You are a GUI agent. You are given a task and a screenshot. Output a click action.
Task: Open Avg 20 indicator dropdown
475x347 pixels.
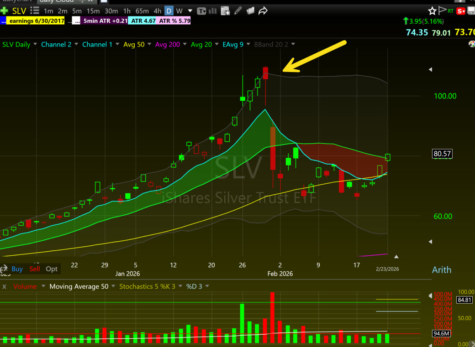click(216, 44)
